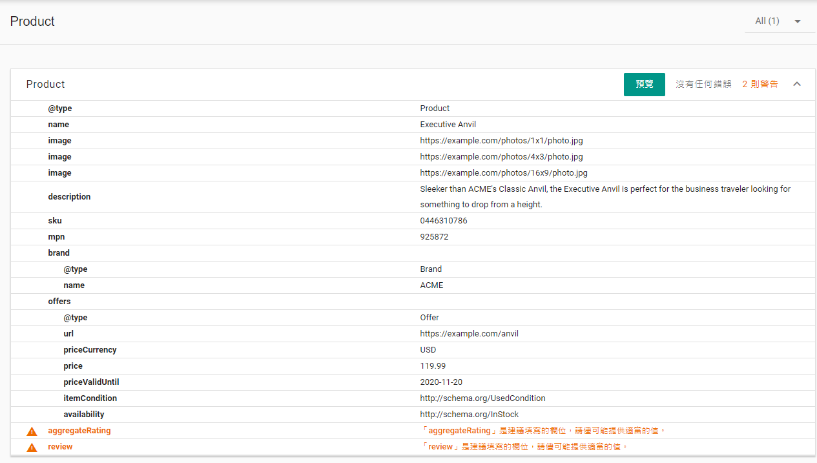The width and height of the screenshot is (817, 463).
Task: Click the review warning triangle icon
Action: (32, 448)
